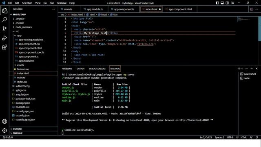Collapse the src folder
Image resolution: width=261 pixels, height=147 pixels.
(34, 31)
